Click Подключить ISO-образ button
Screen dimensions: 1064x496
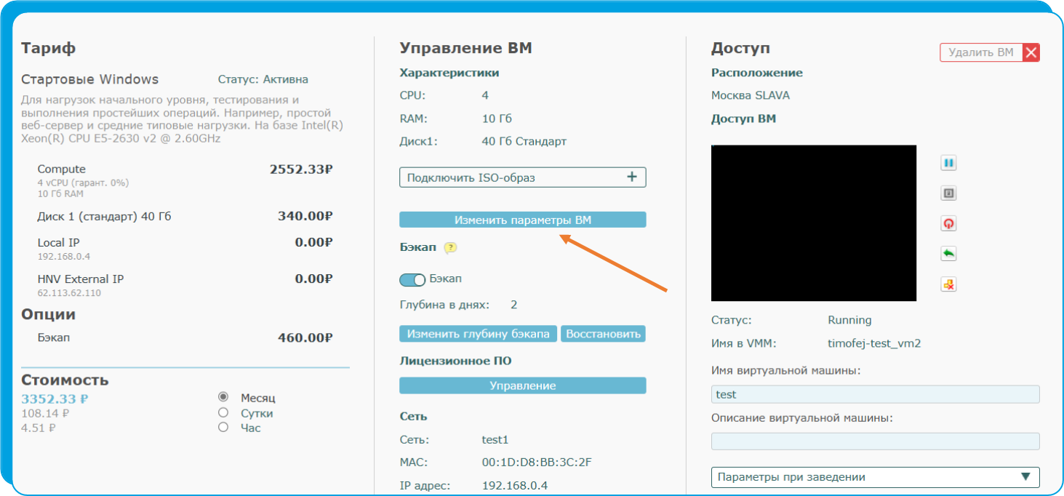pos(522,177)
